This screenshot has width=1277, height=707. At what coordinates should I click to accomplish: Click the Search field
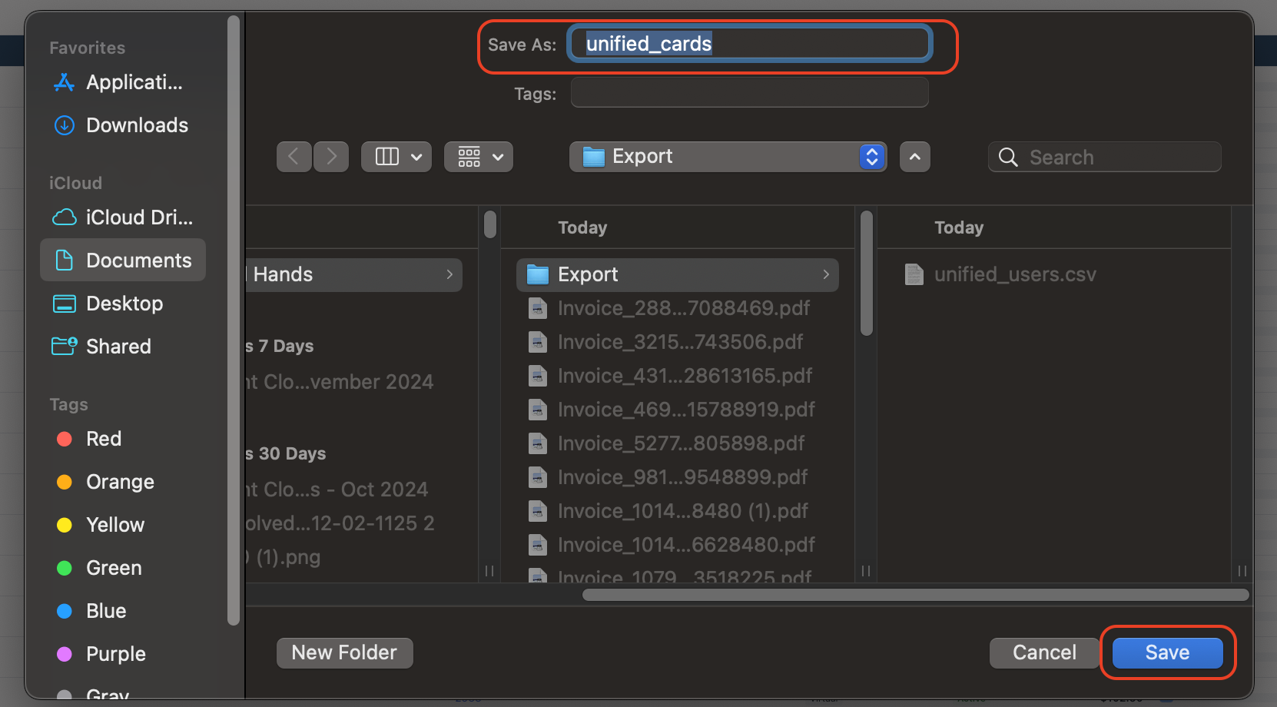pos(1104,157)
